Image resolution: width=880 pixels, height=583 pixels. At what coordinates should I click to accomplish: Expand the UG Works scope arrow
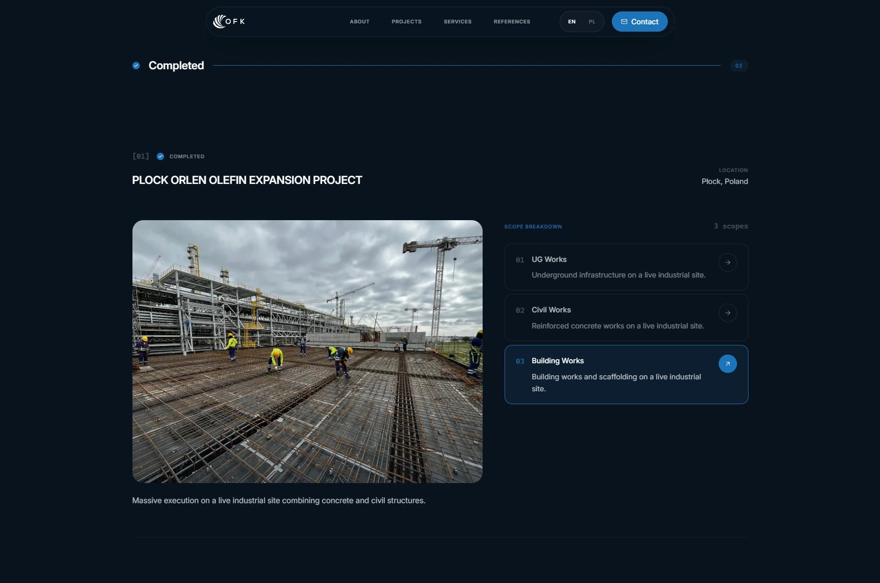pyautogui.click(x=727, y=262)
